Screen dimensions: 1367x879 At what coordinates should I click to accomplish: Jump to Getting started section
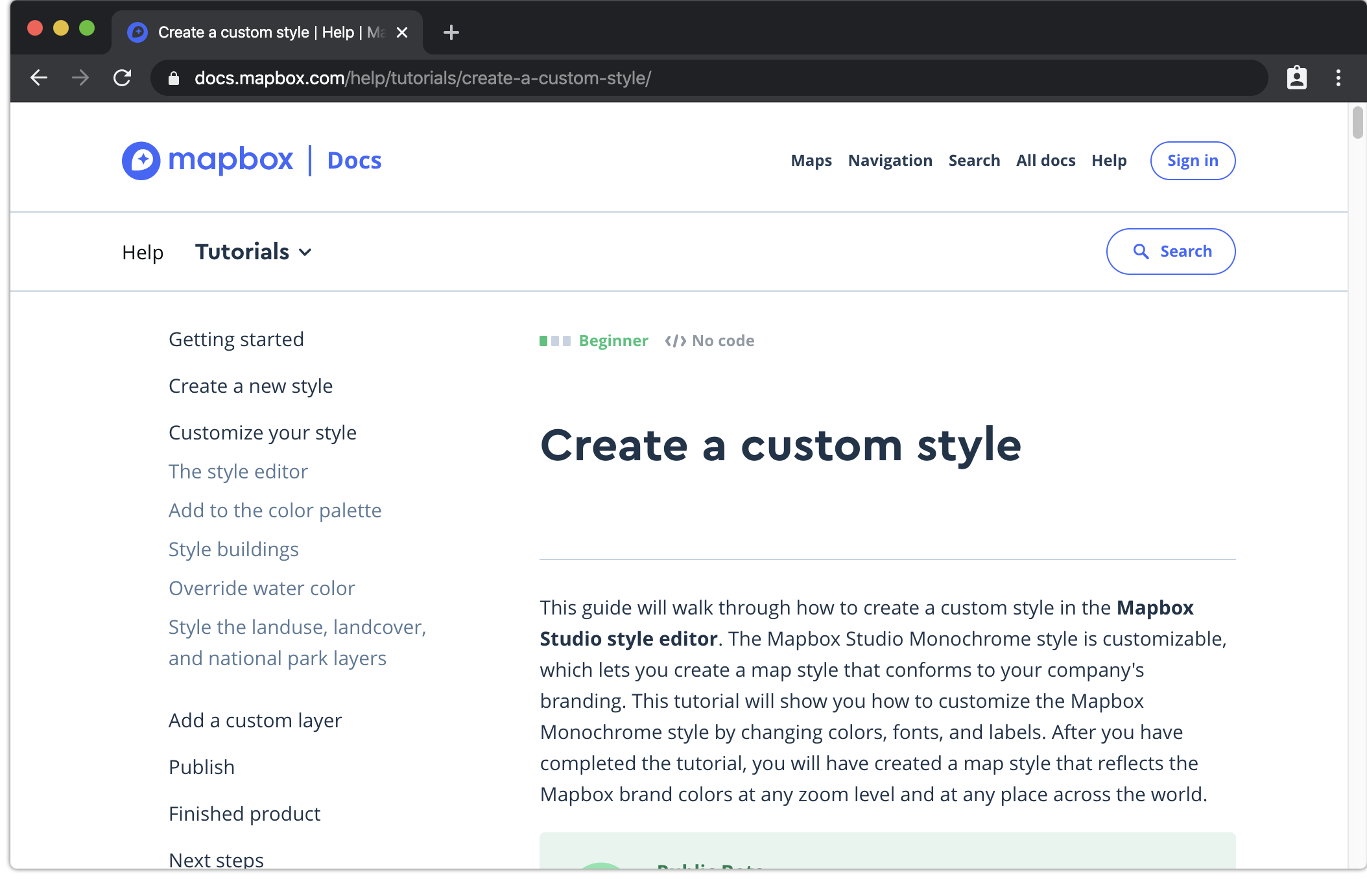[x=236, y=339]
